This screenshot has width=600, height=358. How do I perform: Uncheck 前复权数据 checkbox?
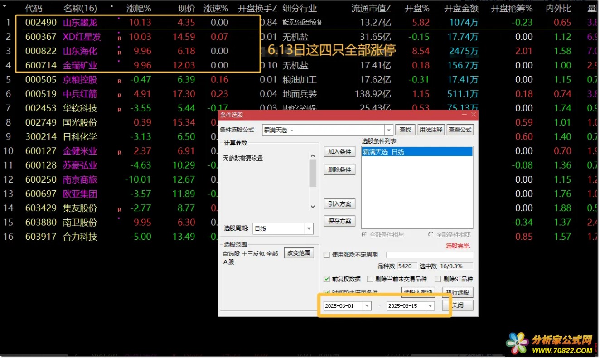(x=326, y=279)
